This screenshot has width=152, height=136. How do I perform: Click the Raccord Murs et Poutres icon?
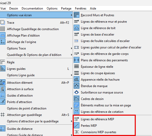77,15
